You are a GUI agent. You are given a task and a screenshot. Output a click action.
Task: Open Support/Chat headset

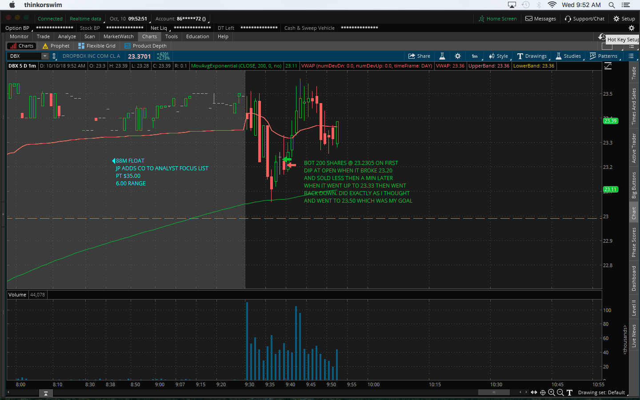tap(585, 19)
